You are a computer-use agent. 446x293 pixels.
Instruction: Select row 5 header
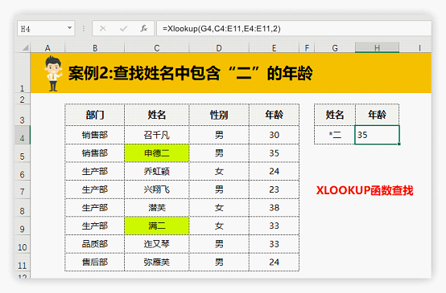(23, 153)
